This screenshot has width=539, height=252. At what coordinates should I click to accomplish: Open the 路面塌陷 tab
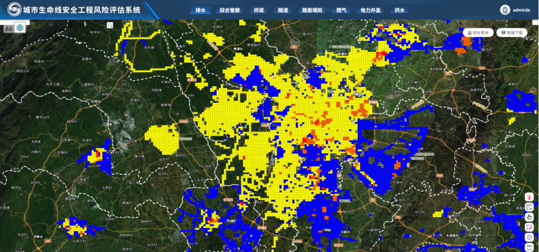312,10
